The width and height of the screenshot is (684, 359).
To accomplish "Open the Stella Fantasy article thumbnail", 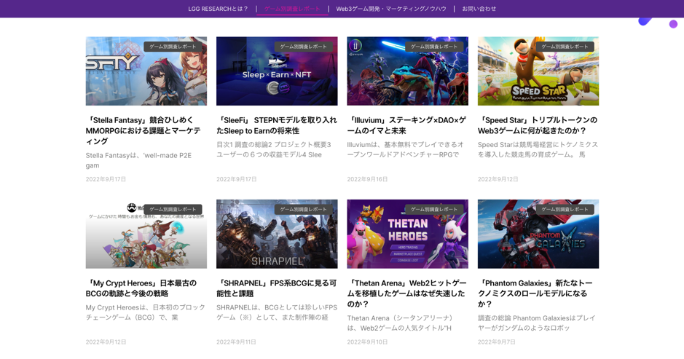I will click(146, 71).
